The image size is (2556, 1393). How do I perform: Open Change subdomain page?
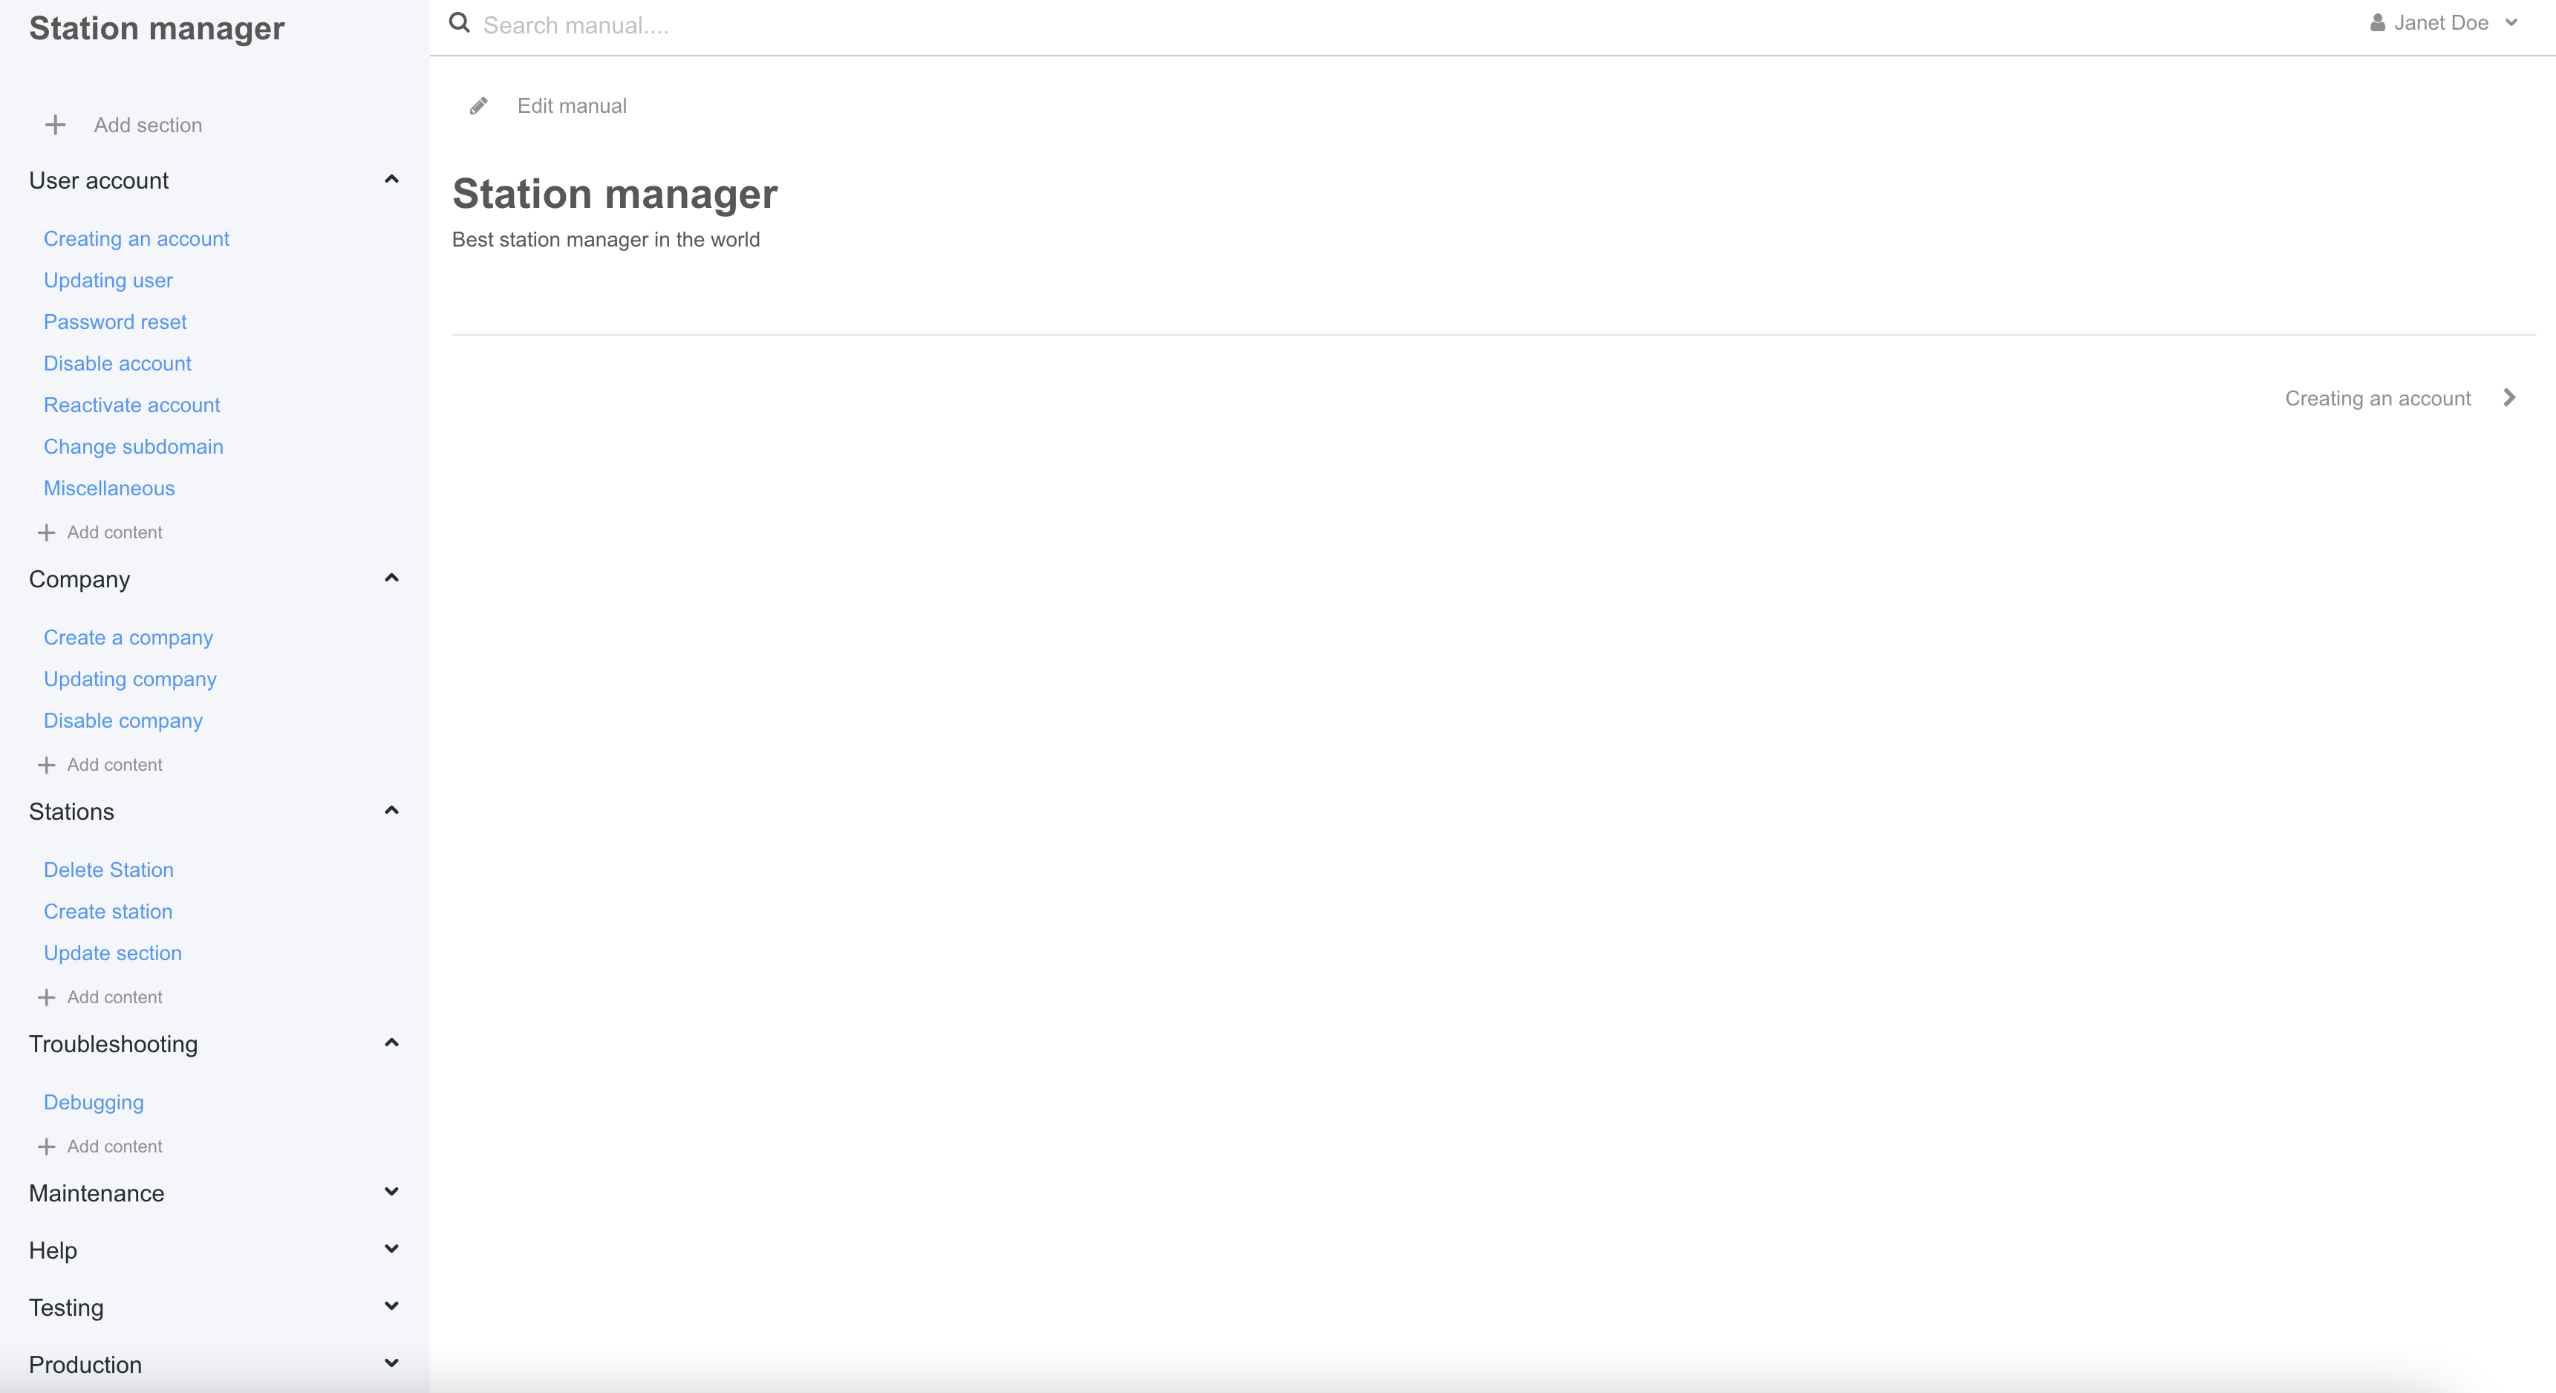point(133,448)
